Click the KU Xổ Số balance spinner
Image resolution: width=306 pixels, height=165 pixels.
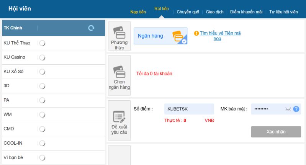click(x=43, y=72)
